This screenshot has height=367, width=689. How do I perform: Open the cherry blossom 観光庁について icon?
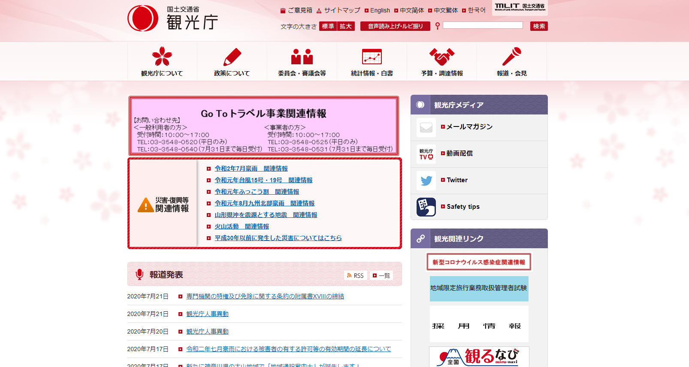[162, 57]
